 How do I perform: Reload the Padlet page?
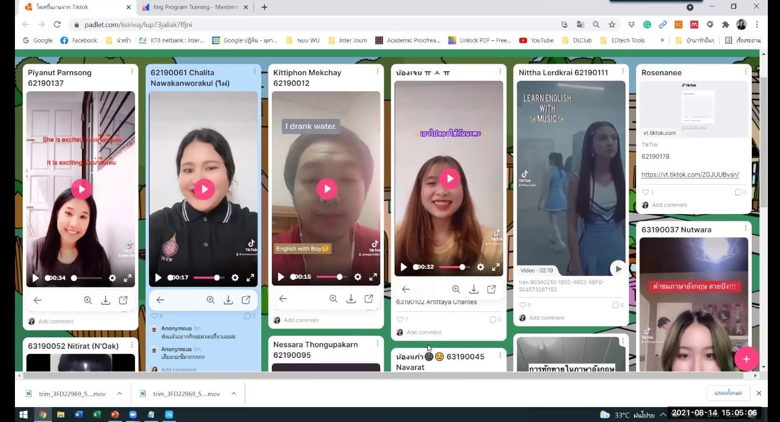click(x=57, y=24)
